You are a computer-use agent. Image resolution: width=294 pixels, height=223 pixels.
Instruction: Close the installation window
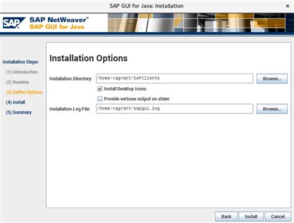click(287, 6)
